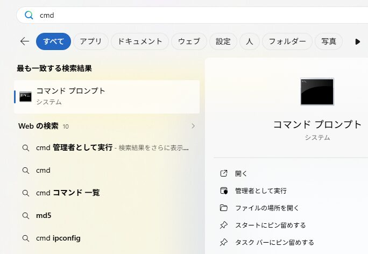Choose the フォルダー filter tab
Image resolution: width=368 pixels, height=254 pixels.
287,41
